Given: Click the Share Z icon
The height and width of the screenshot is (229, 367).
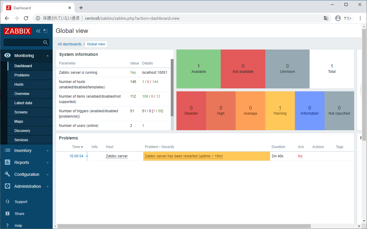Looking at the screenshot, I should [x=7, y=214].
